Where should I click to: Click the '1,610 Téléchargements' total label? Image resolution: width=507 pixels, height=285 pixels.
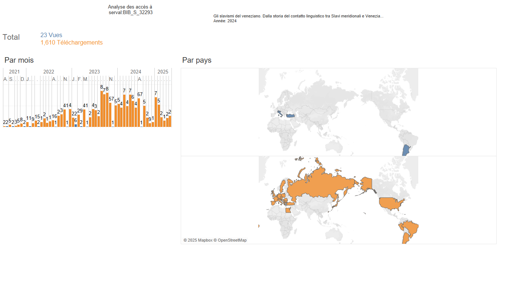pyautogui.click(x=72, y=42)
